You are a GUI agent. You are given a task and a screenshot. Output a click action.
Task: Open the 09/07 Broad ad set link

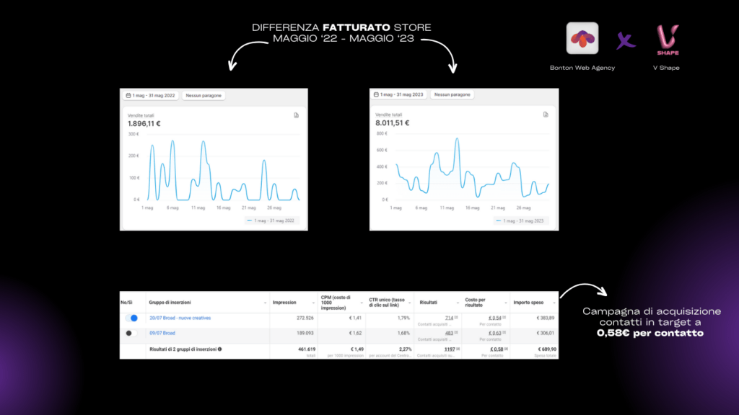click(162, 333)
